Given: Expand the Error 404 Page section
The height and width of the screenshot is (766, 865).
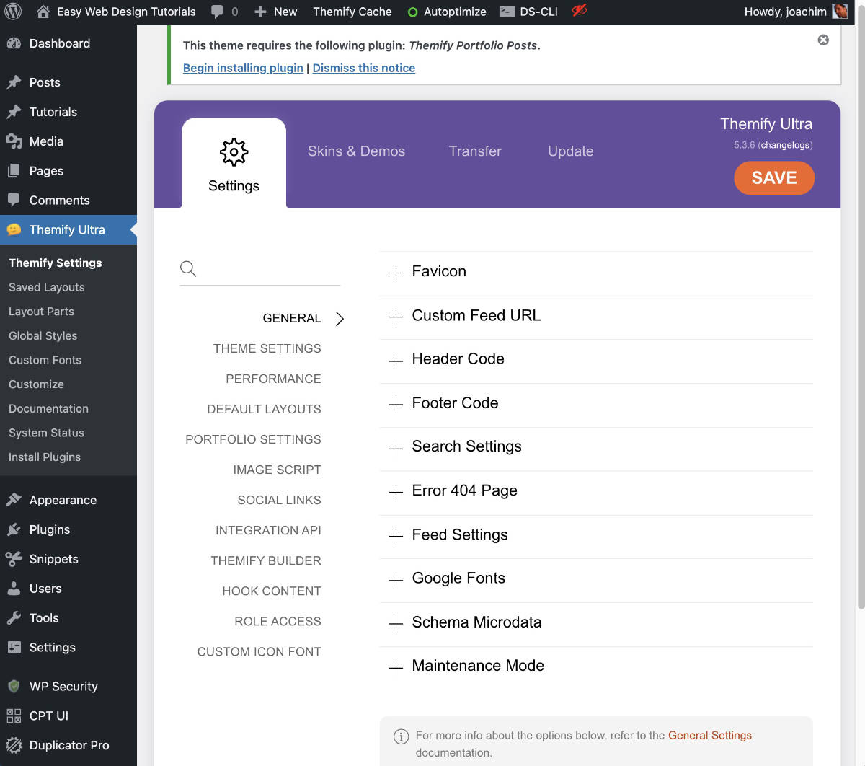Looking at the screenshot, I should (596, 492).
